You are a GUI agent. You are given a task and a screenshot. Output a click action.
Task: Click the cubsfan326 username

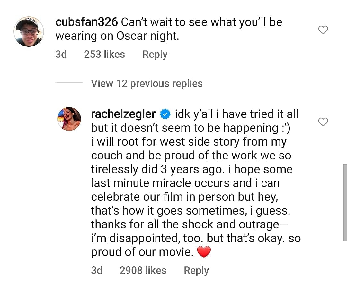(x=86, y=22)
